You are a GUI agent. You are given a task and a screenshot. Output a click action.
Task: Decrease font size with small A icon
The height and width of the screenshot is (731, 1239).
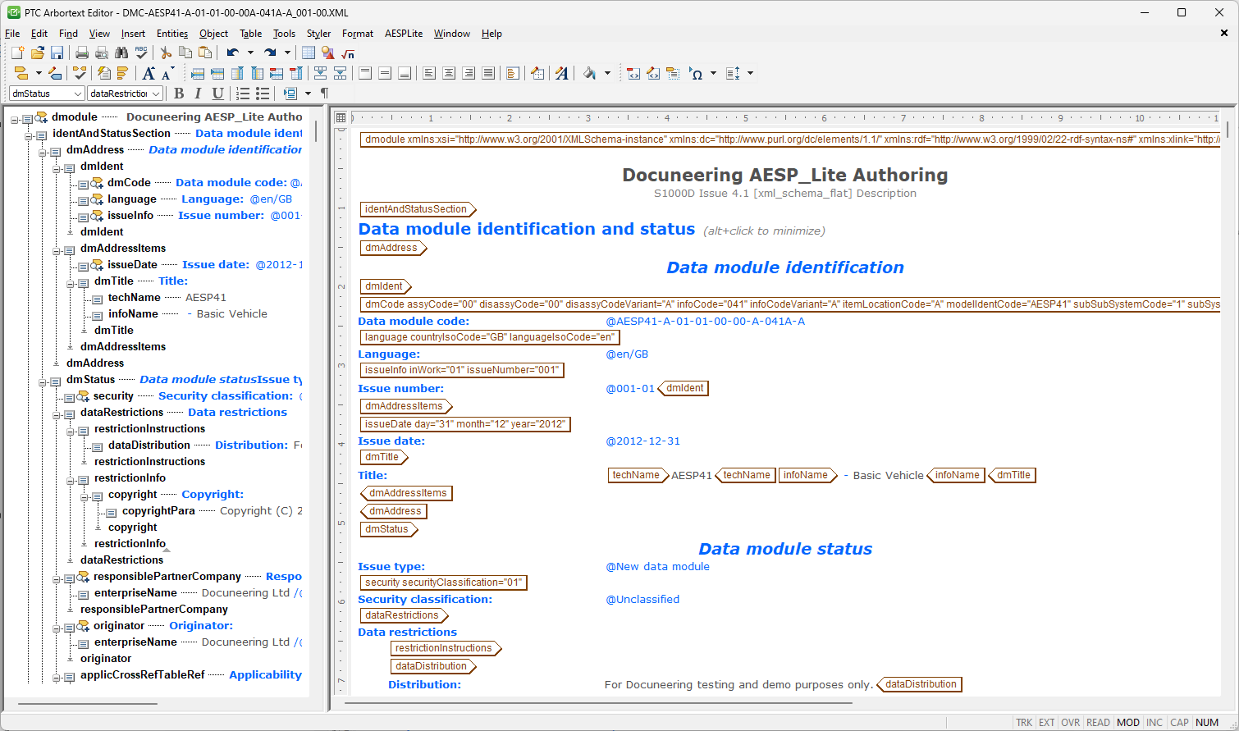(168, 73)
